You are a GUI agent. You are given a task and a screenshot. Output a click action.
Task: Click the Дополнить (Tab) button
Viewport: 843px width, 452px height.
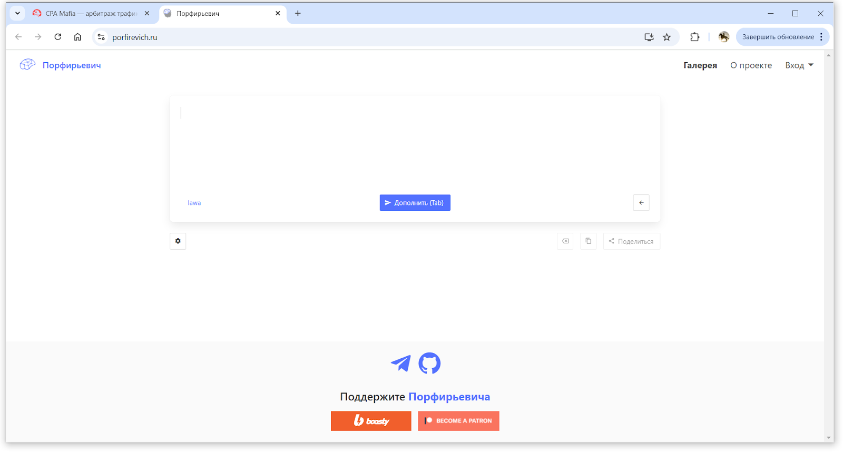coord(415,203)
